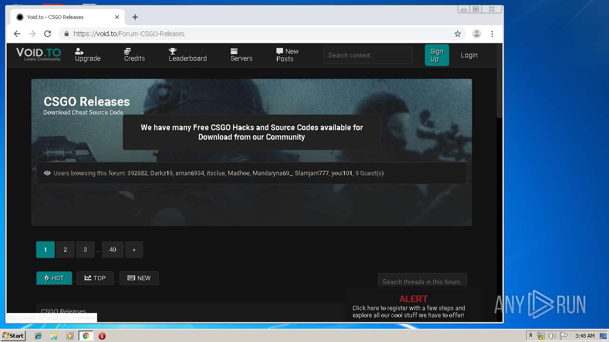Switch to the NEW threads tab
The height and width of the screenshot is (342, 609).
coord(139,278)
